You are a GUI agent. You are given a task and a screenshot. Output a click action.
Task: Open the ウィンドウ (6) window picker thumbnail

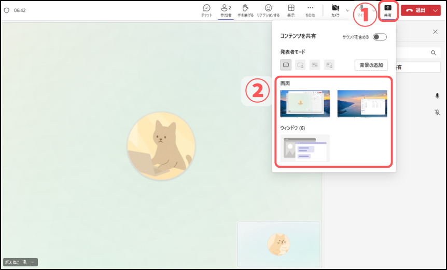pyautogui.click(x=305, y=148)
